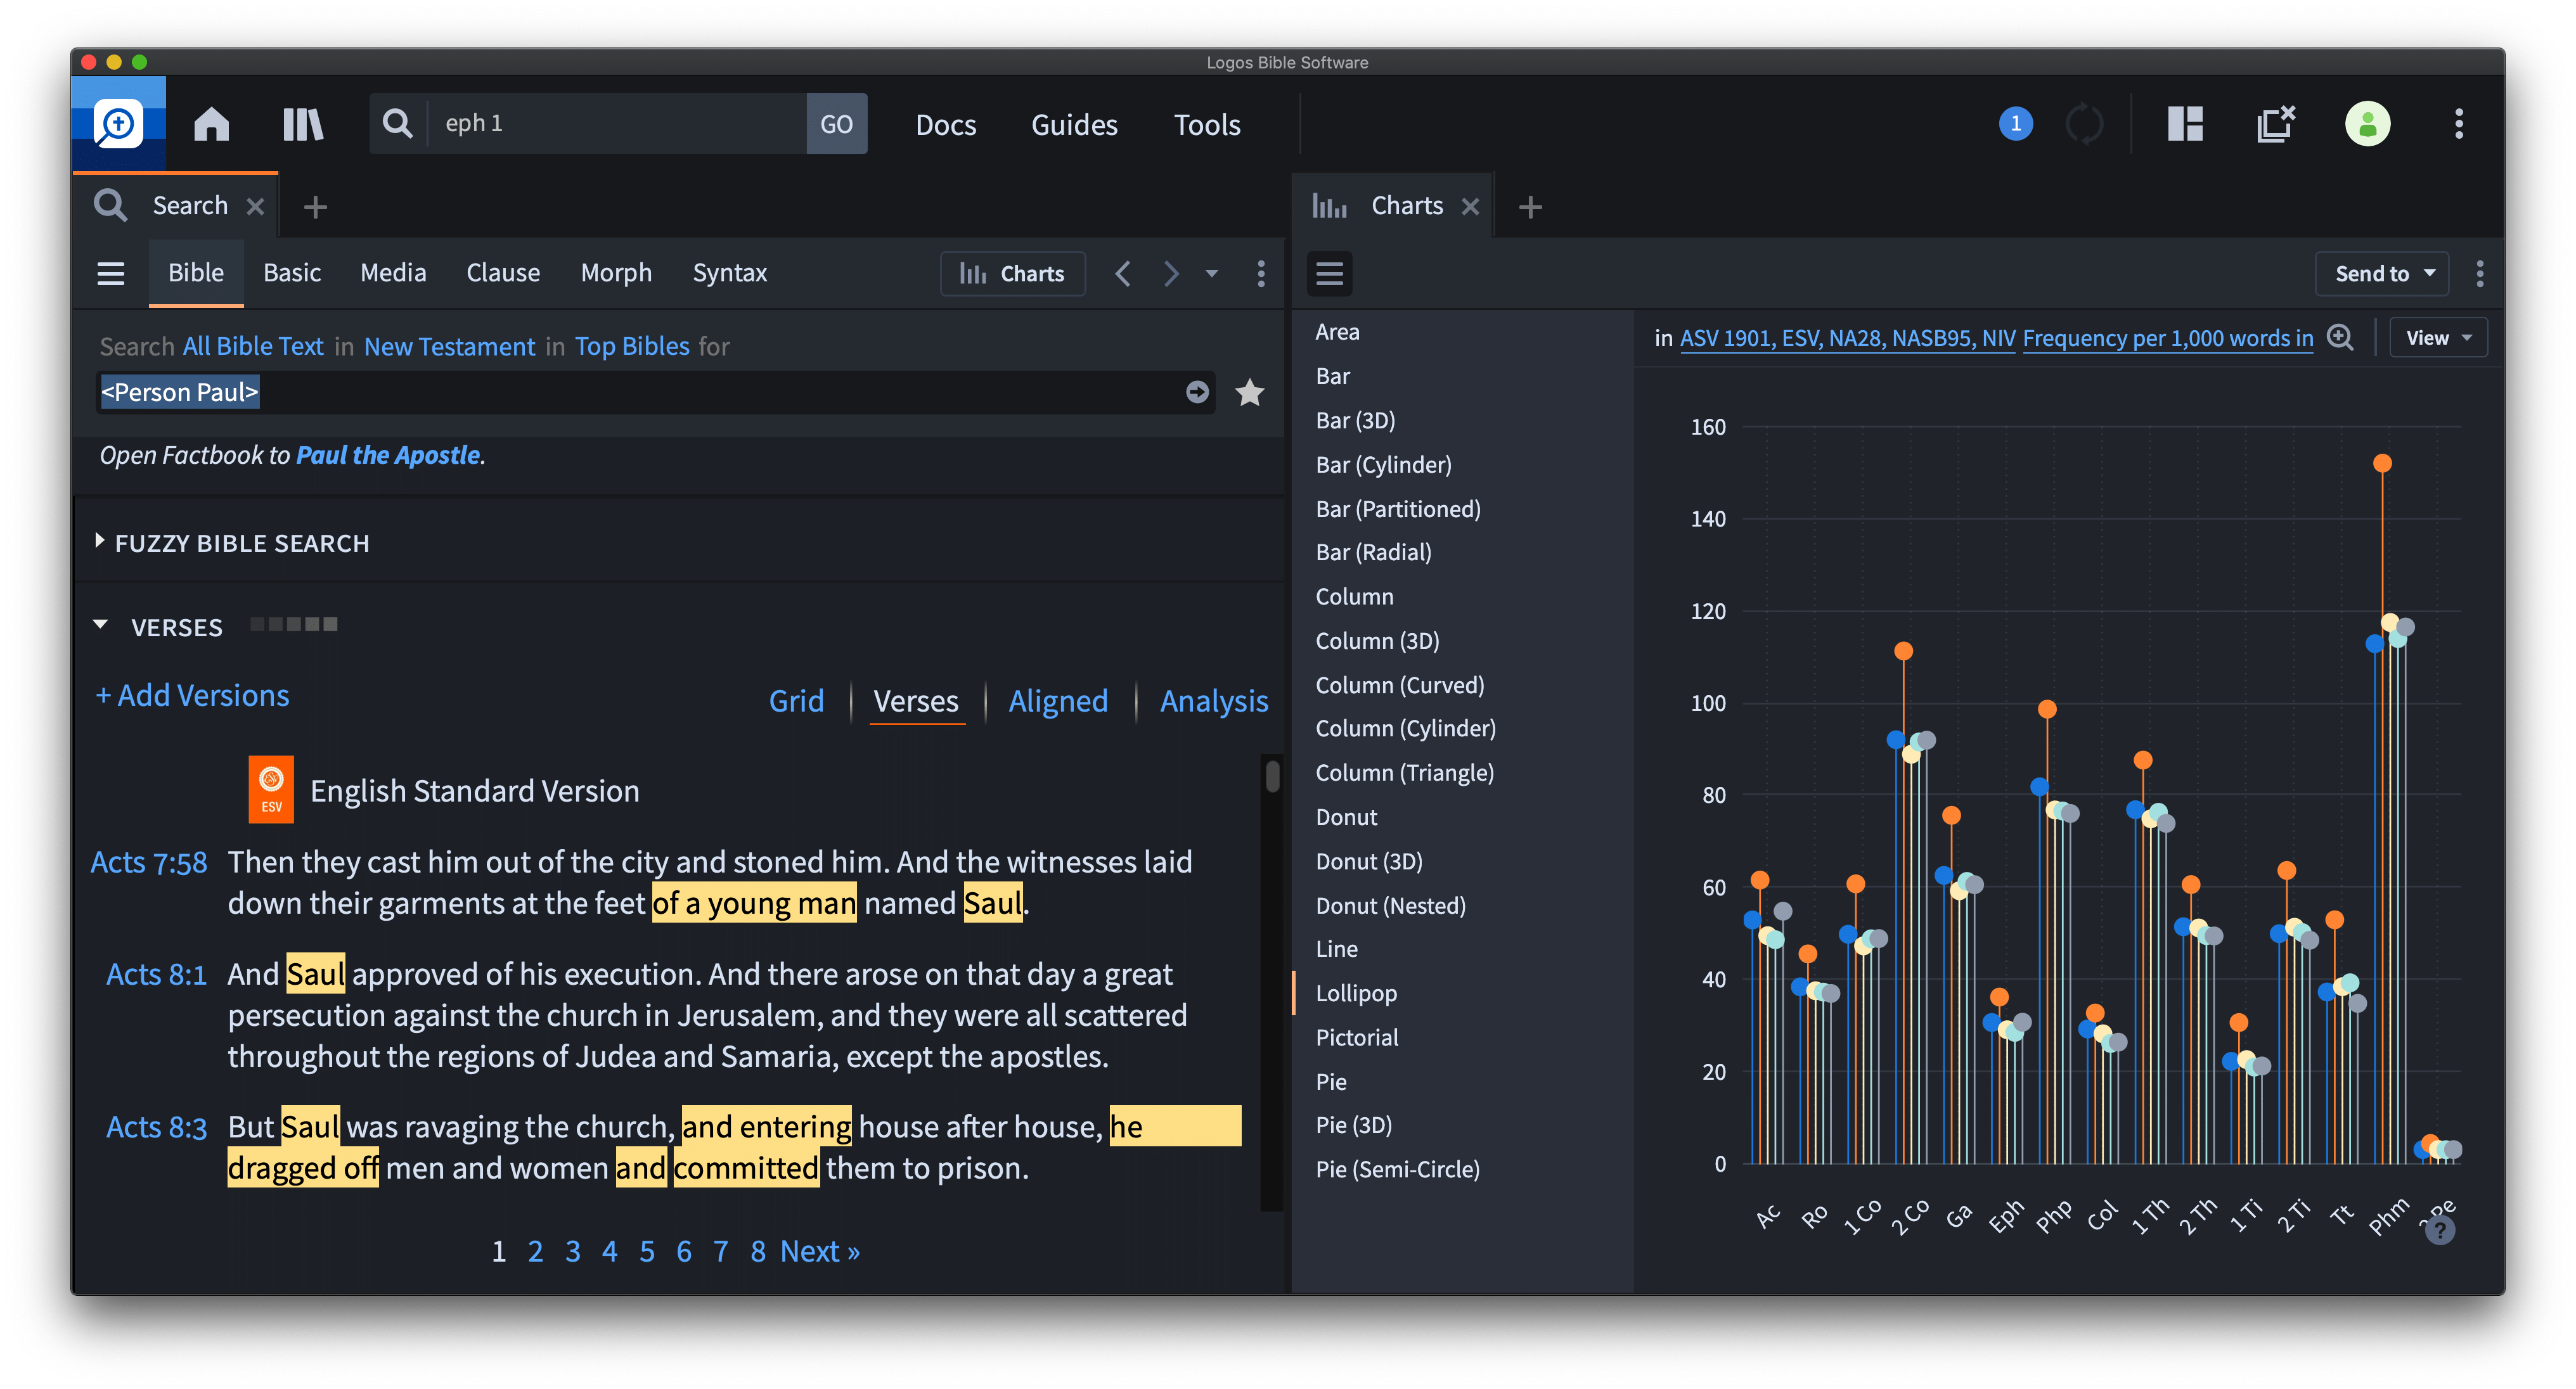Open the Acts 7:58 reference
The width and height of the screenshot is (2576, 1389).
click(x=149, y=862)
